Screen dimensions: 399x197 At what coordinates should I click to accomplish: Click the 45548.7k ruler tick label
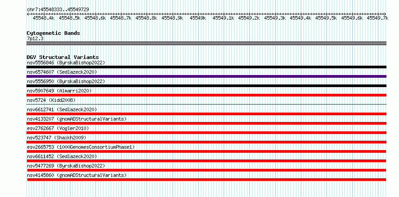[121, 18]
